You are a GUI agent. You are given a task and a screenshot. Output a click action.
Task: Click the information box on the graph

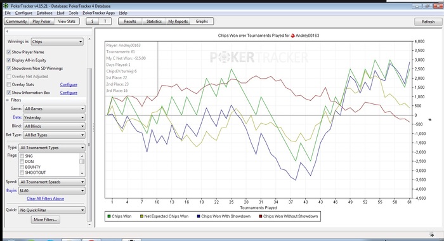tap(131, 68)
